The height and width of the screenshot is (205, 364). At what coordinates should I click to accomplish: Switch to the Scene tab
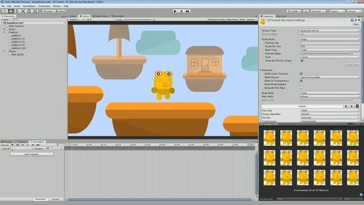[x=72, y=17]
